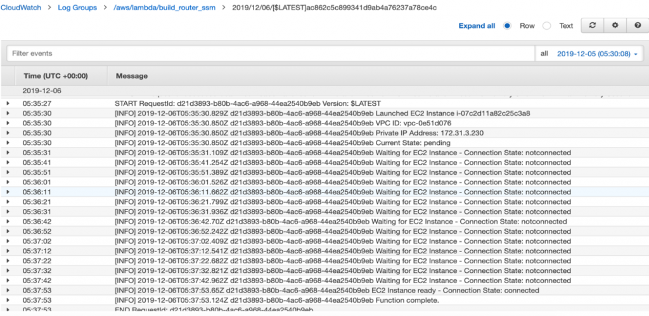
Task: Click the 05:37:02.409Z waiting message
Action: coord(343,241)
